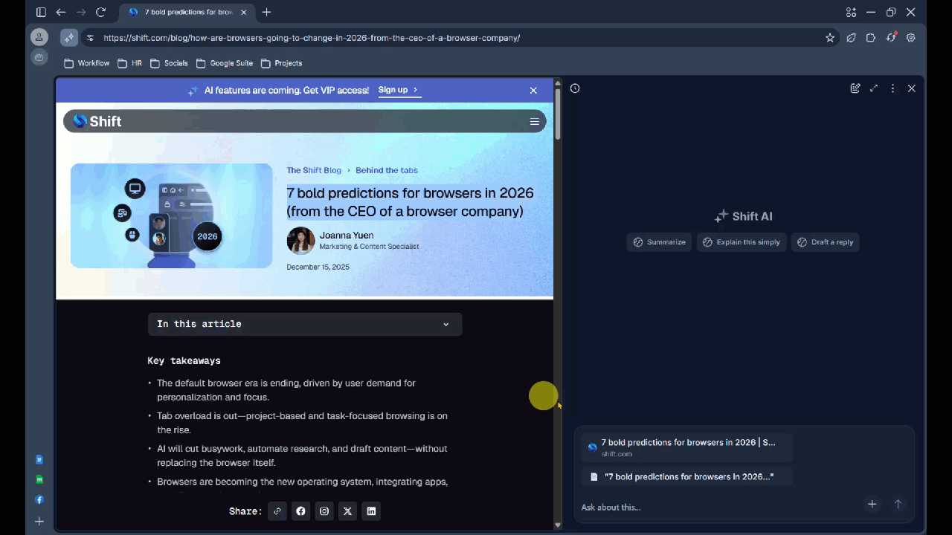This screenshot has width=952, height=535.
Task: Expand the Shift AI panel to full size
Action: [x=874, y=88]
